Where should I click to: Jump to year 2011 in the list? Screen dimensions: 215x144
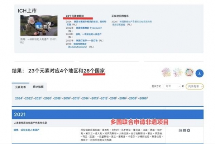[114, 98]
